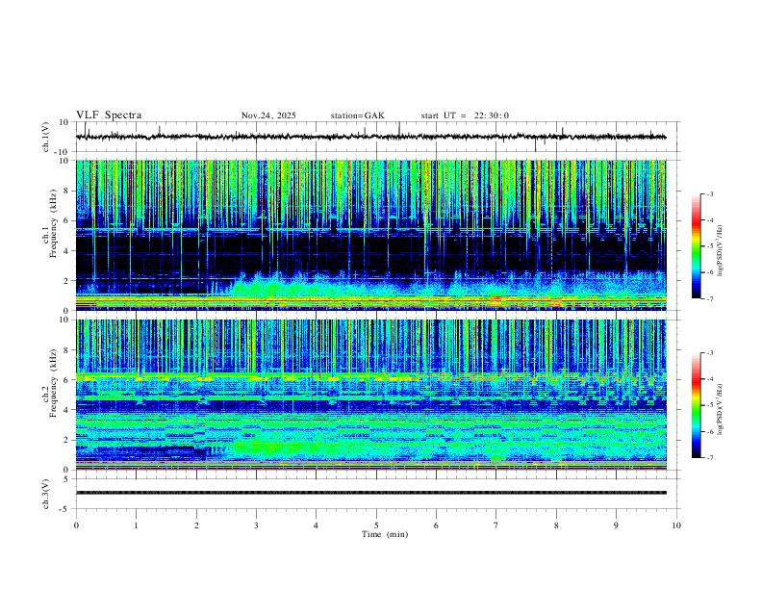Screen dimensions: 762x589
Task: Click the ch.3 flat signal trace
Action: (370, 493)
